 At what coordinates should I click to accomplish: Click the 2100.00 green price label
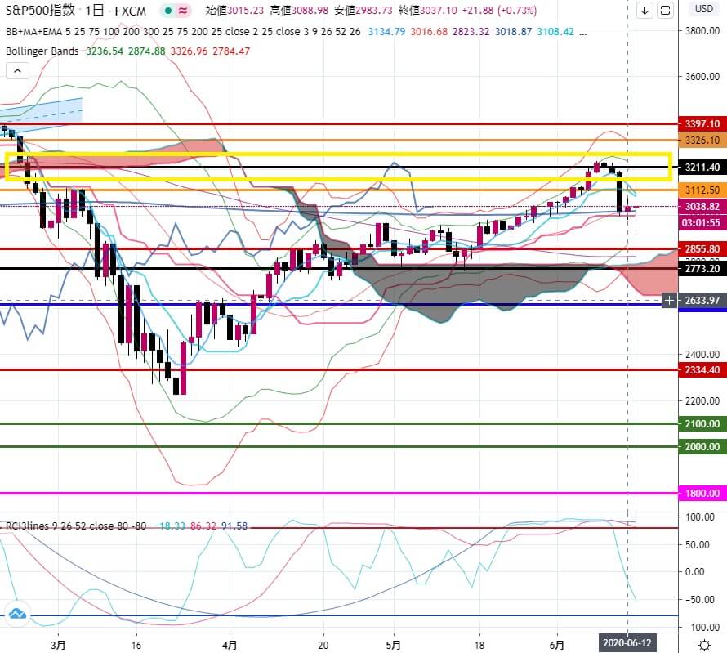(x=702, y=424)
